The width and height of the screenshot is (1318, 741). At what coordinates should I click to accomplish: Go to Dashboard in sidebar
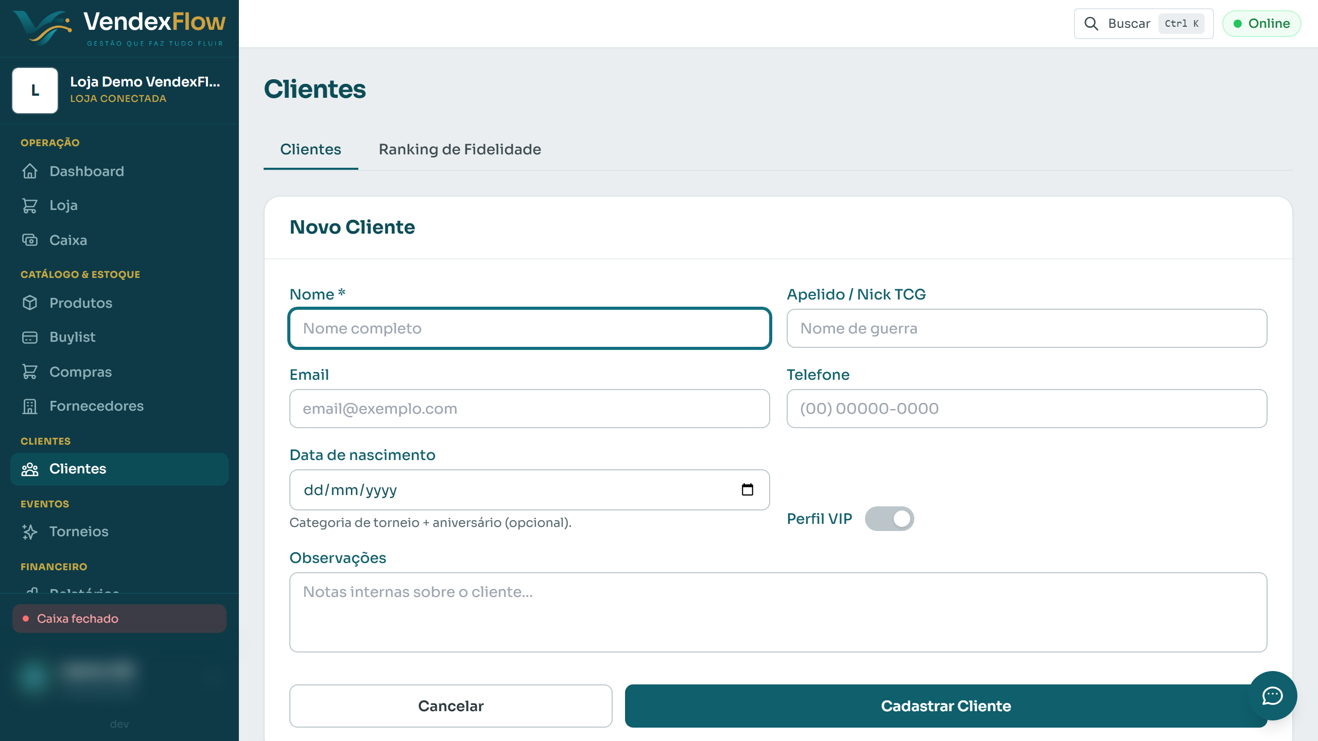click(x=119, y=171)
